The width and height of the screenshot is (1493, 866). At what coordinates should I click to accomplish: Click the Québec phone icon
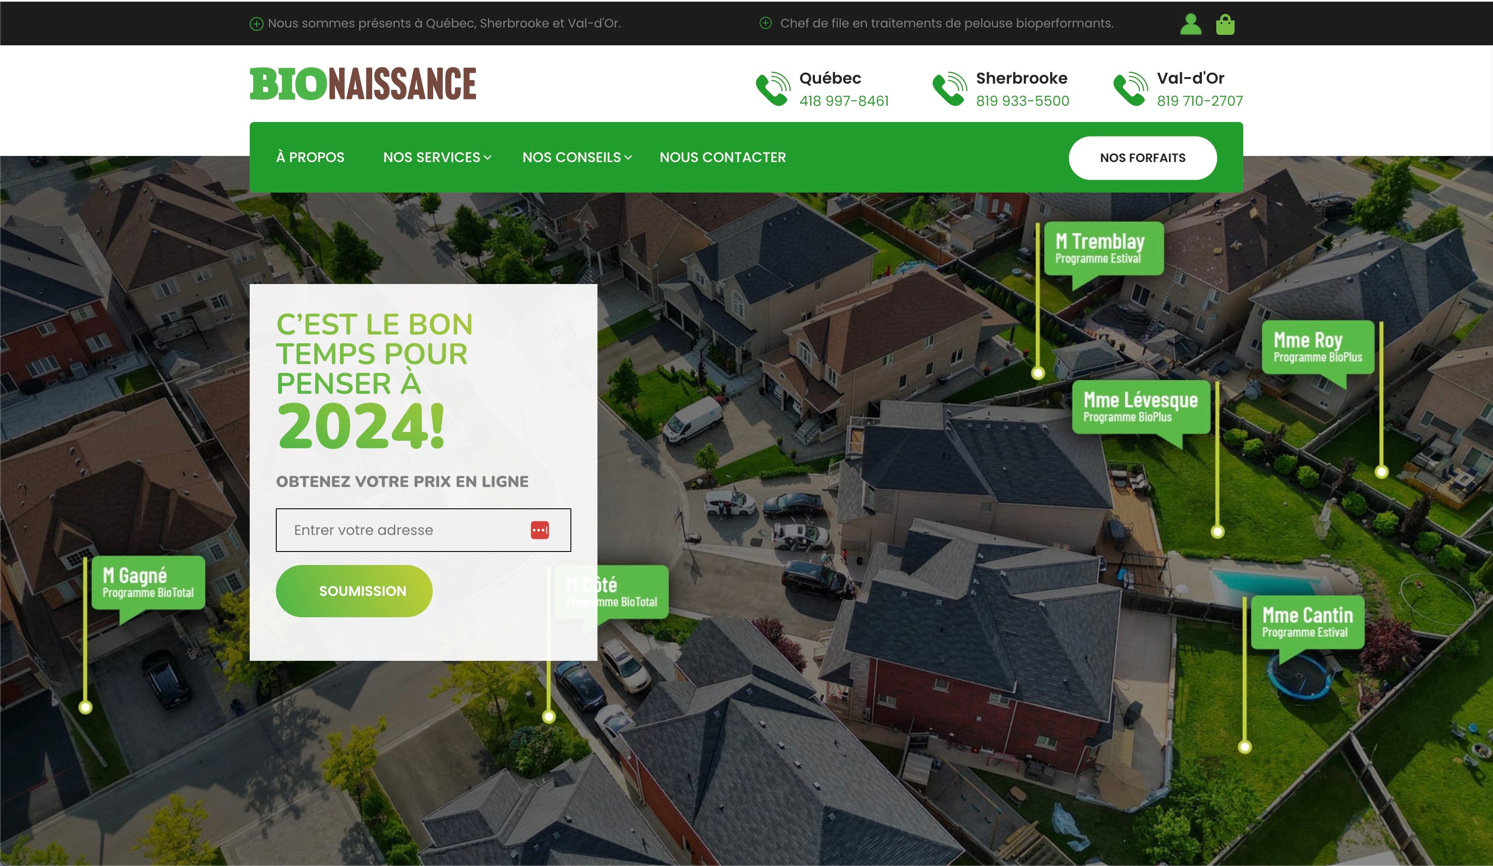pos(773,89)
